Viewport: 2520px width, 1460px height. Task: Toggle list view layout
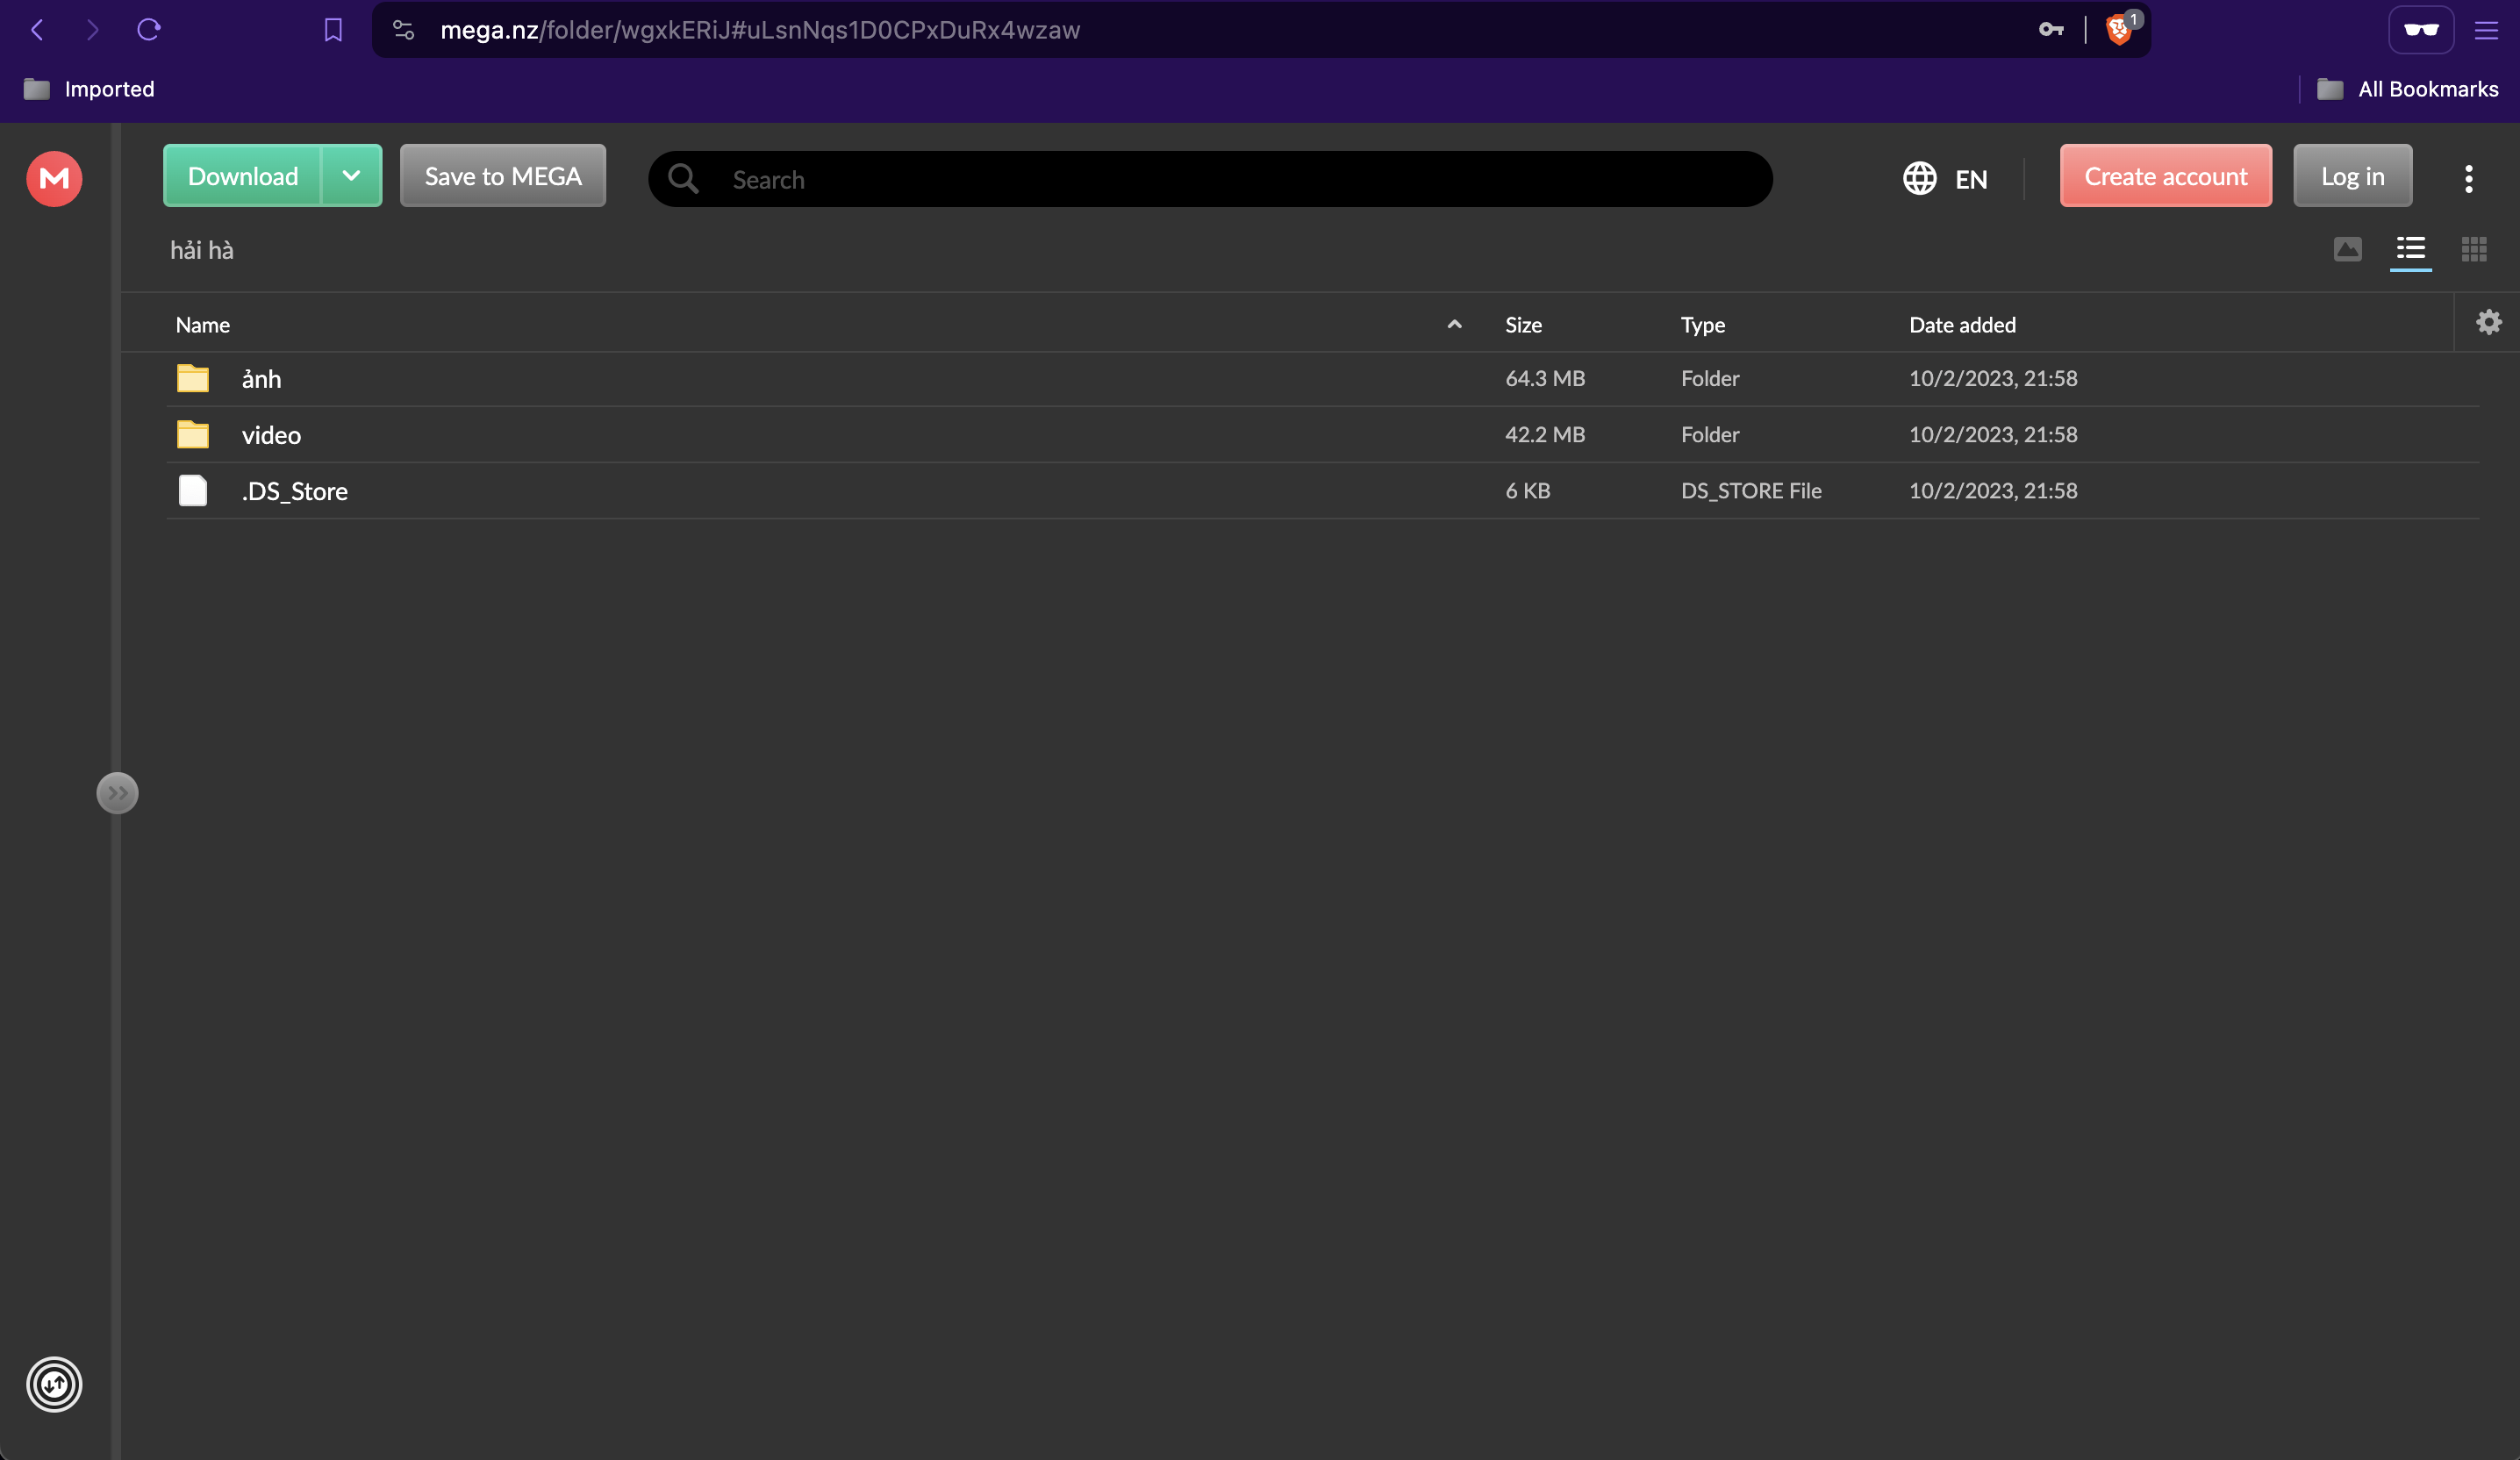click(2410, 249)
